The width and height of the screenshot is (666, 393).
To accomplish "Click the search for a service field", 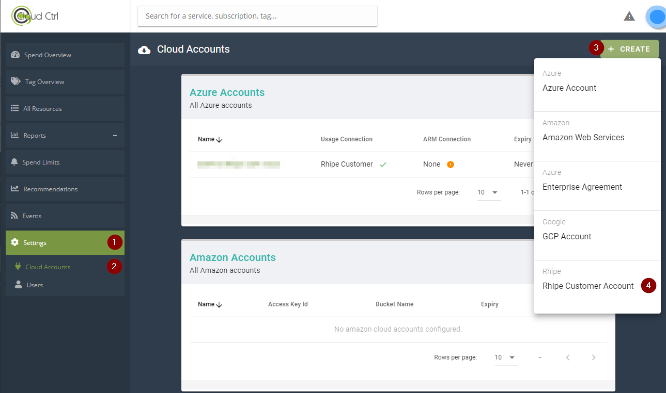I will (x=257, y=16).
